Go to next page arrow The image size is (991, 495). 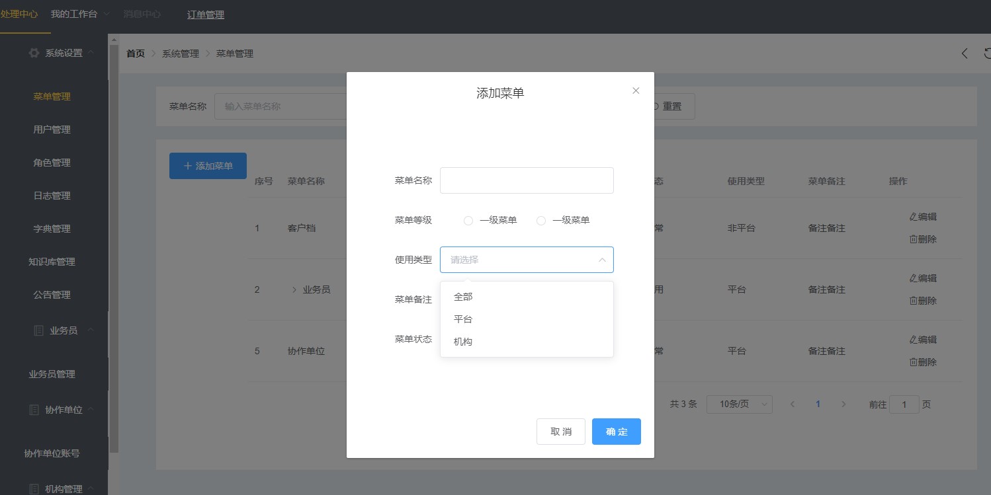click(x=843, y=404)
